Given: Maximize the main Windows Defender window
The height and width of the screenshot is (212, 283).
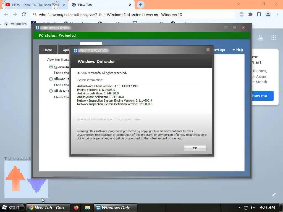Looking at the screenshot, I should tap(234, 27).
